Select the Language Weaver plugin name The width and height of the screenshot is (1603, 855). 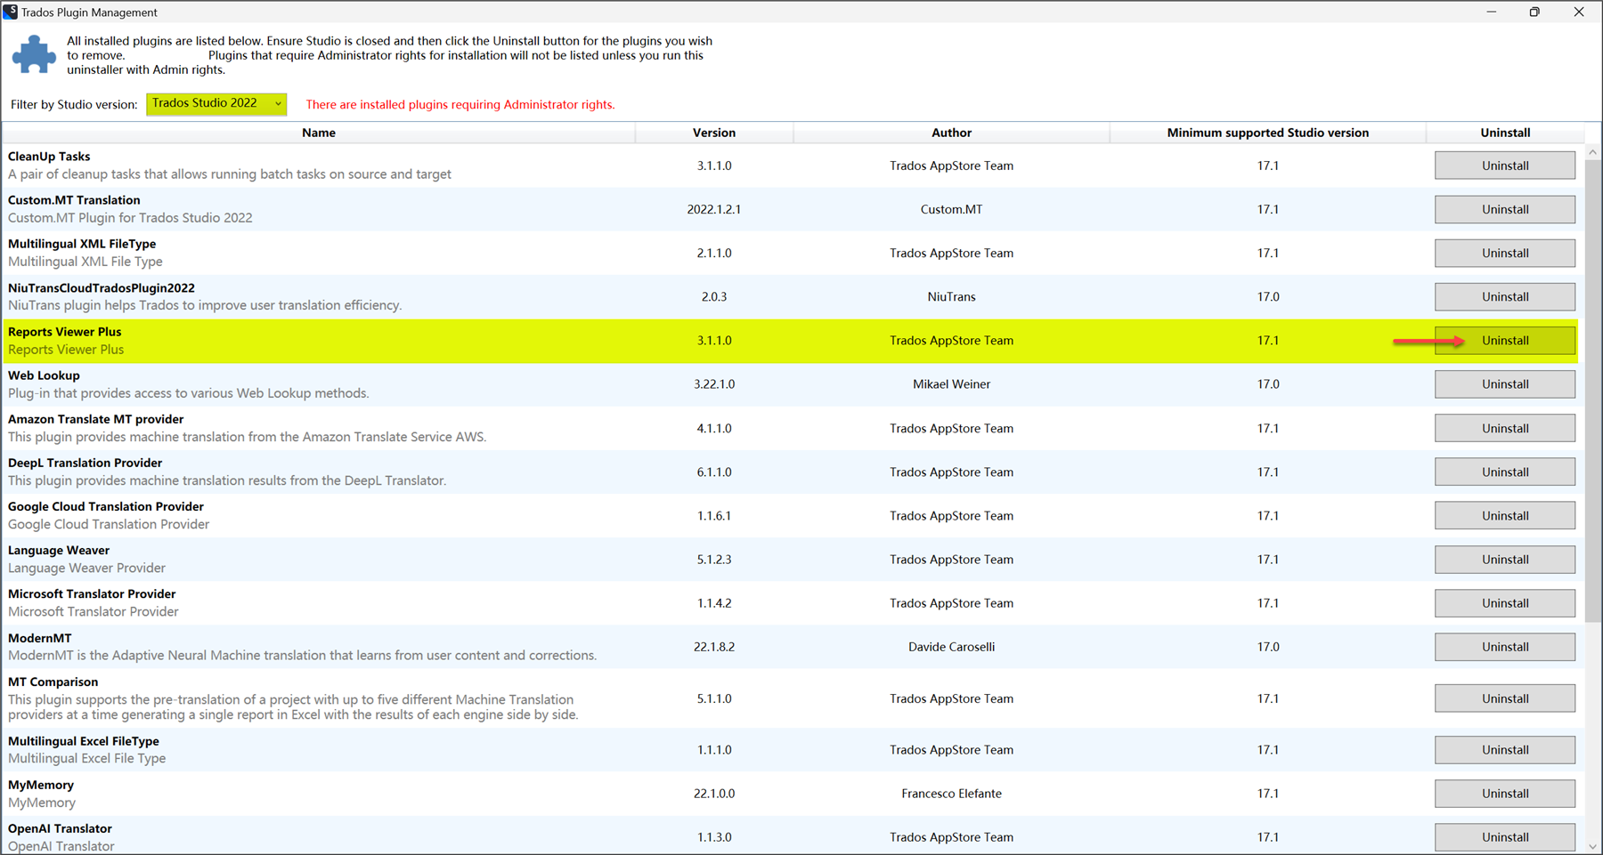59,550
